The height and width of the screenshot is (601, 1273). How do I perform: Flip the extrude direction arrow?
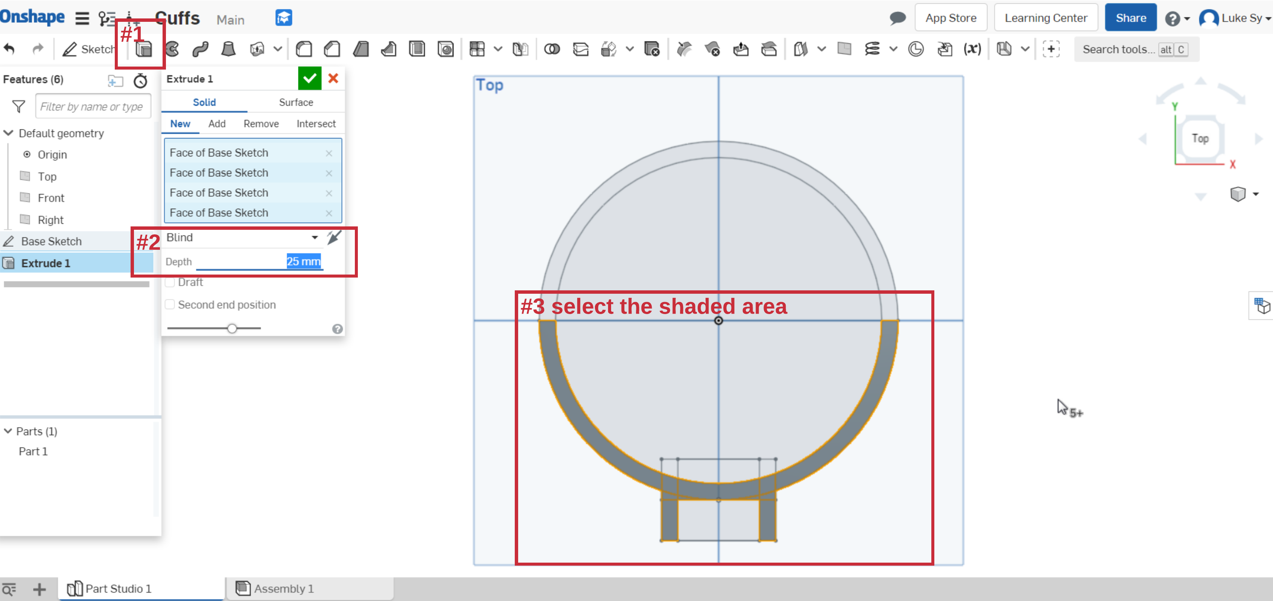(x=334, y=238)
